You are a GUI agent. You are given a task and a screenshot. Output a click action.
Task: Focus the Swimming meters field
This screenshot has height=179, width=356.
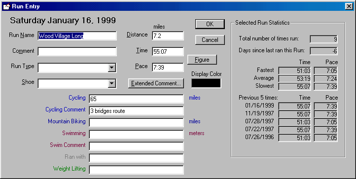tap(136, 134)
